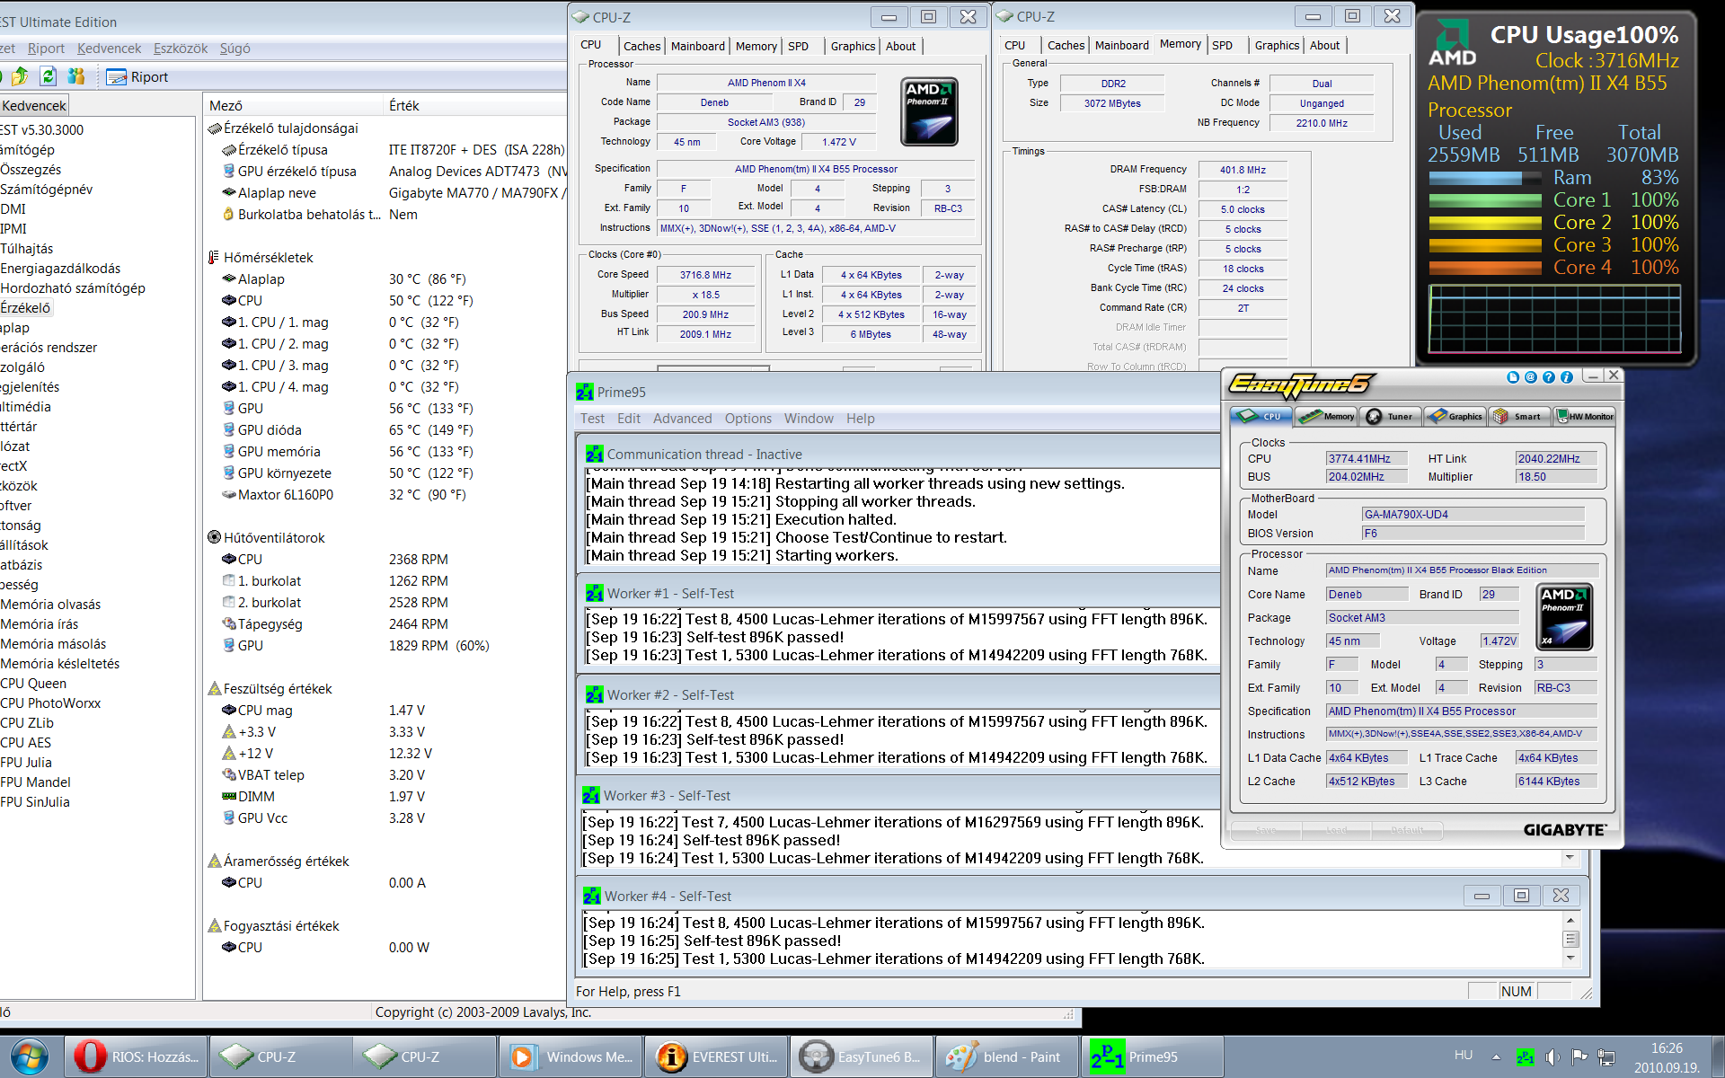Click the VBAT telep voltage row
This screenshot has width=1725, height=1078.
coord(385,775)
